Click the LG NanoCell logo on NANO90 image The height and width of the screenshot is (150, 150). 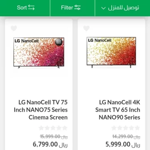pos(100,40)
